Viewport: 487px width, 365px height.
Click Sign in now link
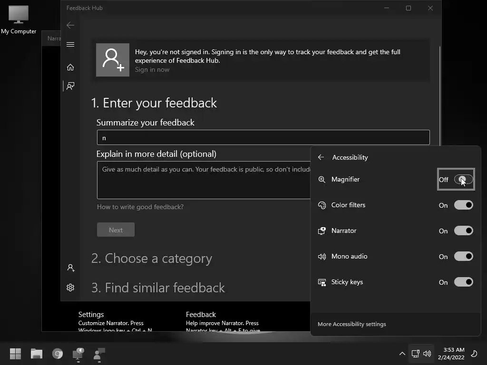pos(152,69)
